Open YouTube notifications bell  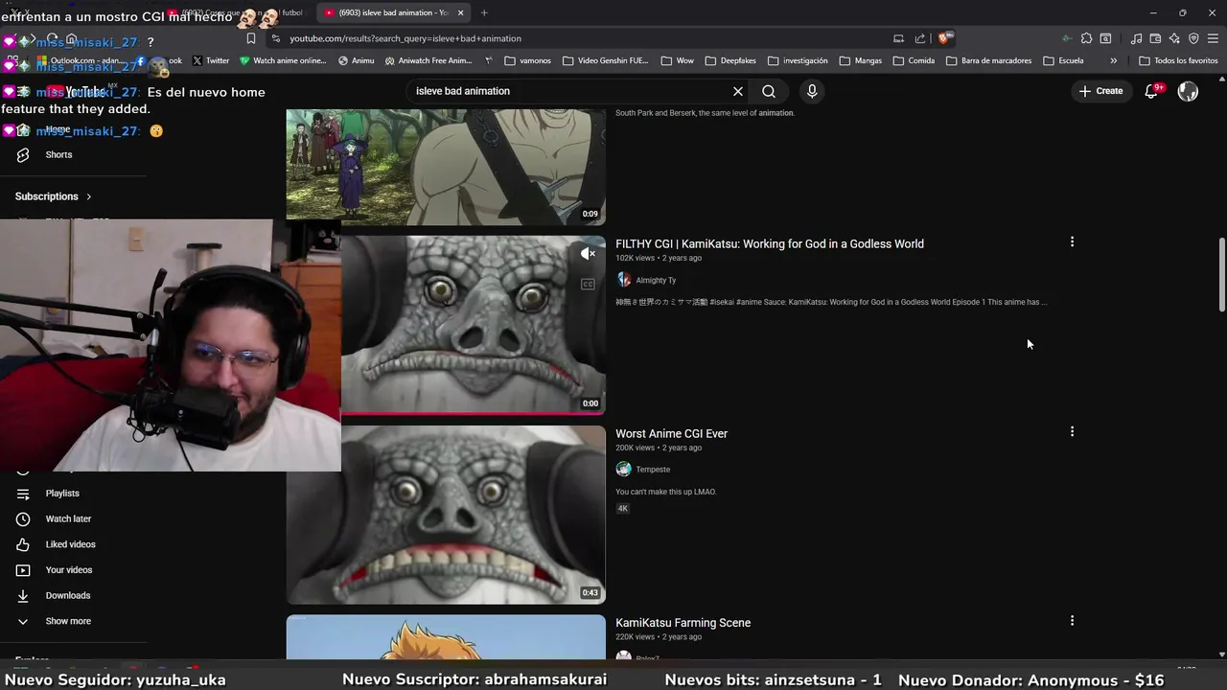(1152, 91)
